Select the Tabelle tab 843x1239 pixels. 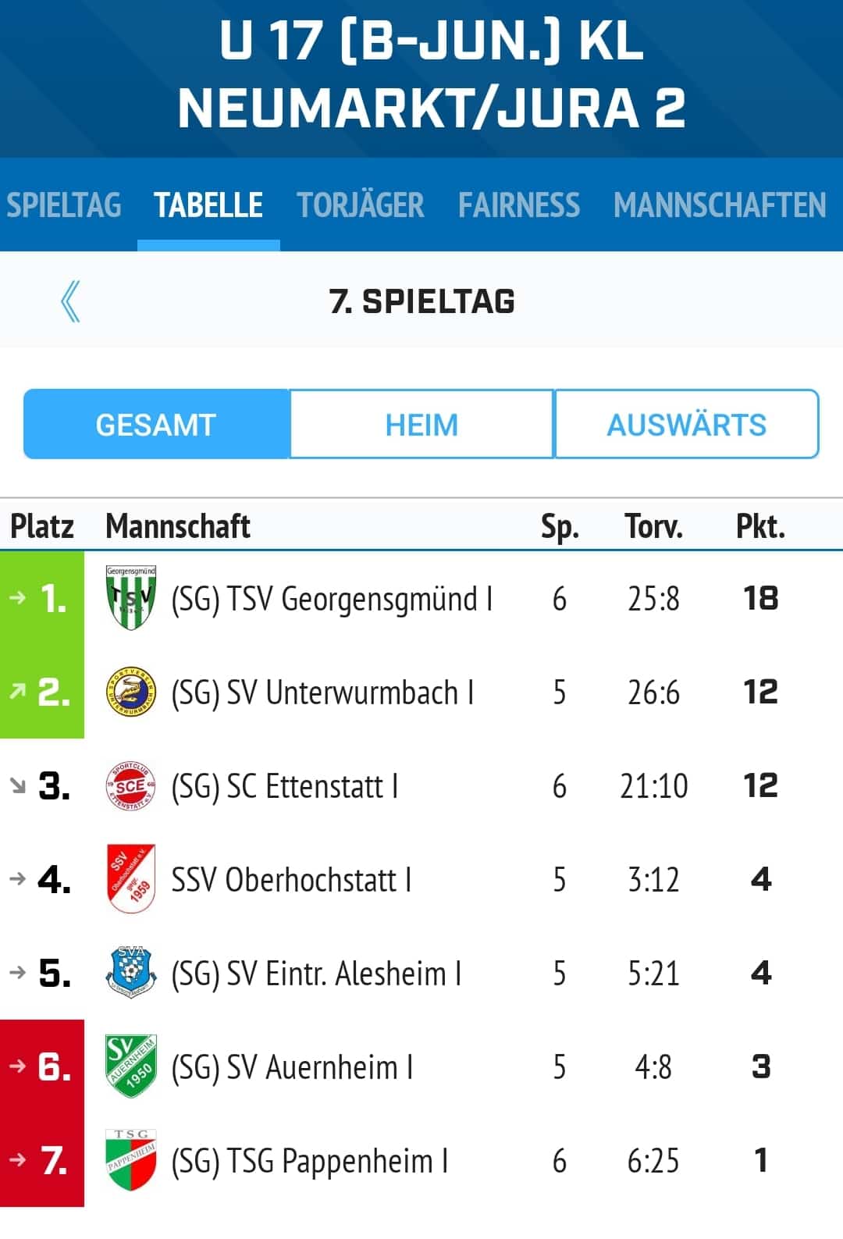(x=208, y=205)
